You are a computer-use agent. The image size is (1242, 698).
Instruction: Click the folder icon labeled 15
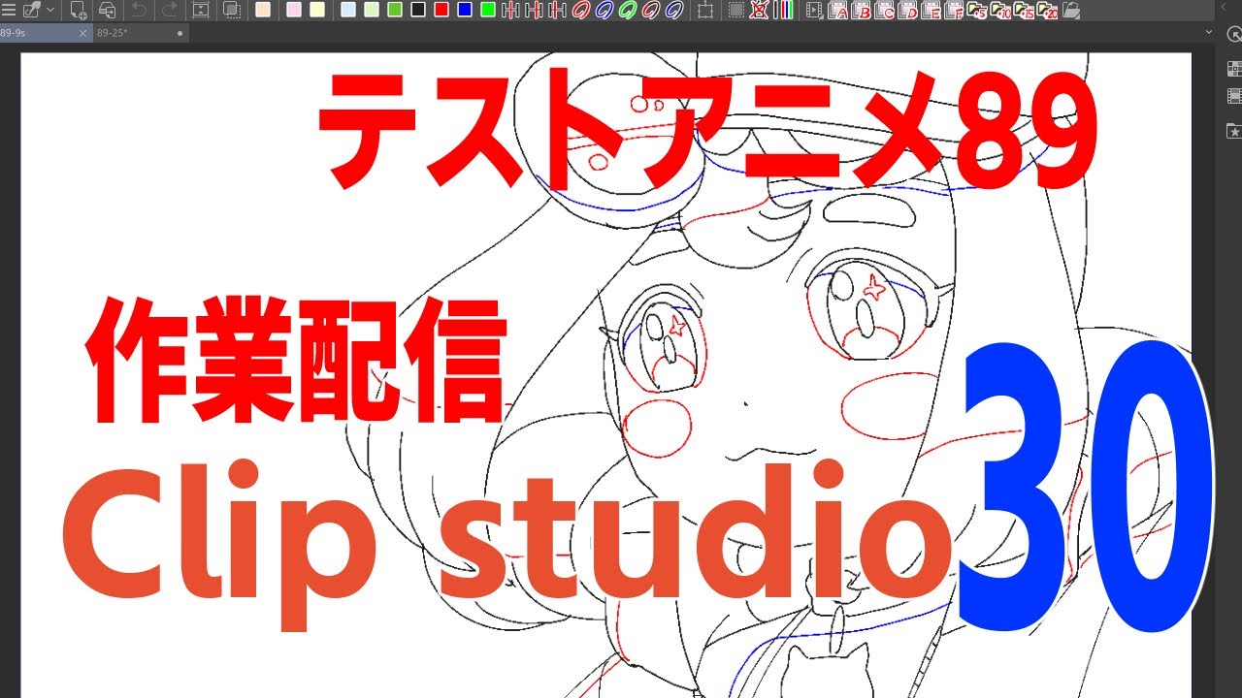[x=1024, y=10]
